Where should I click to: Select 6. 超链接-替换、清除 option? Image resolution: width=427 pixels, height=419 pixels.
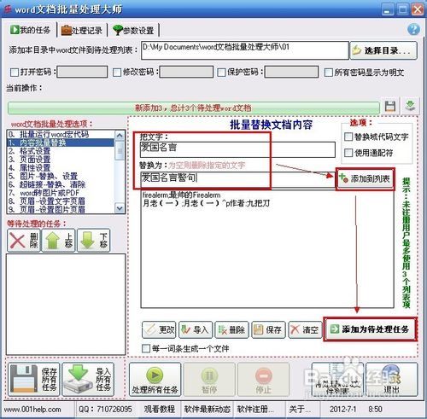tap(61, 184)
